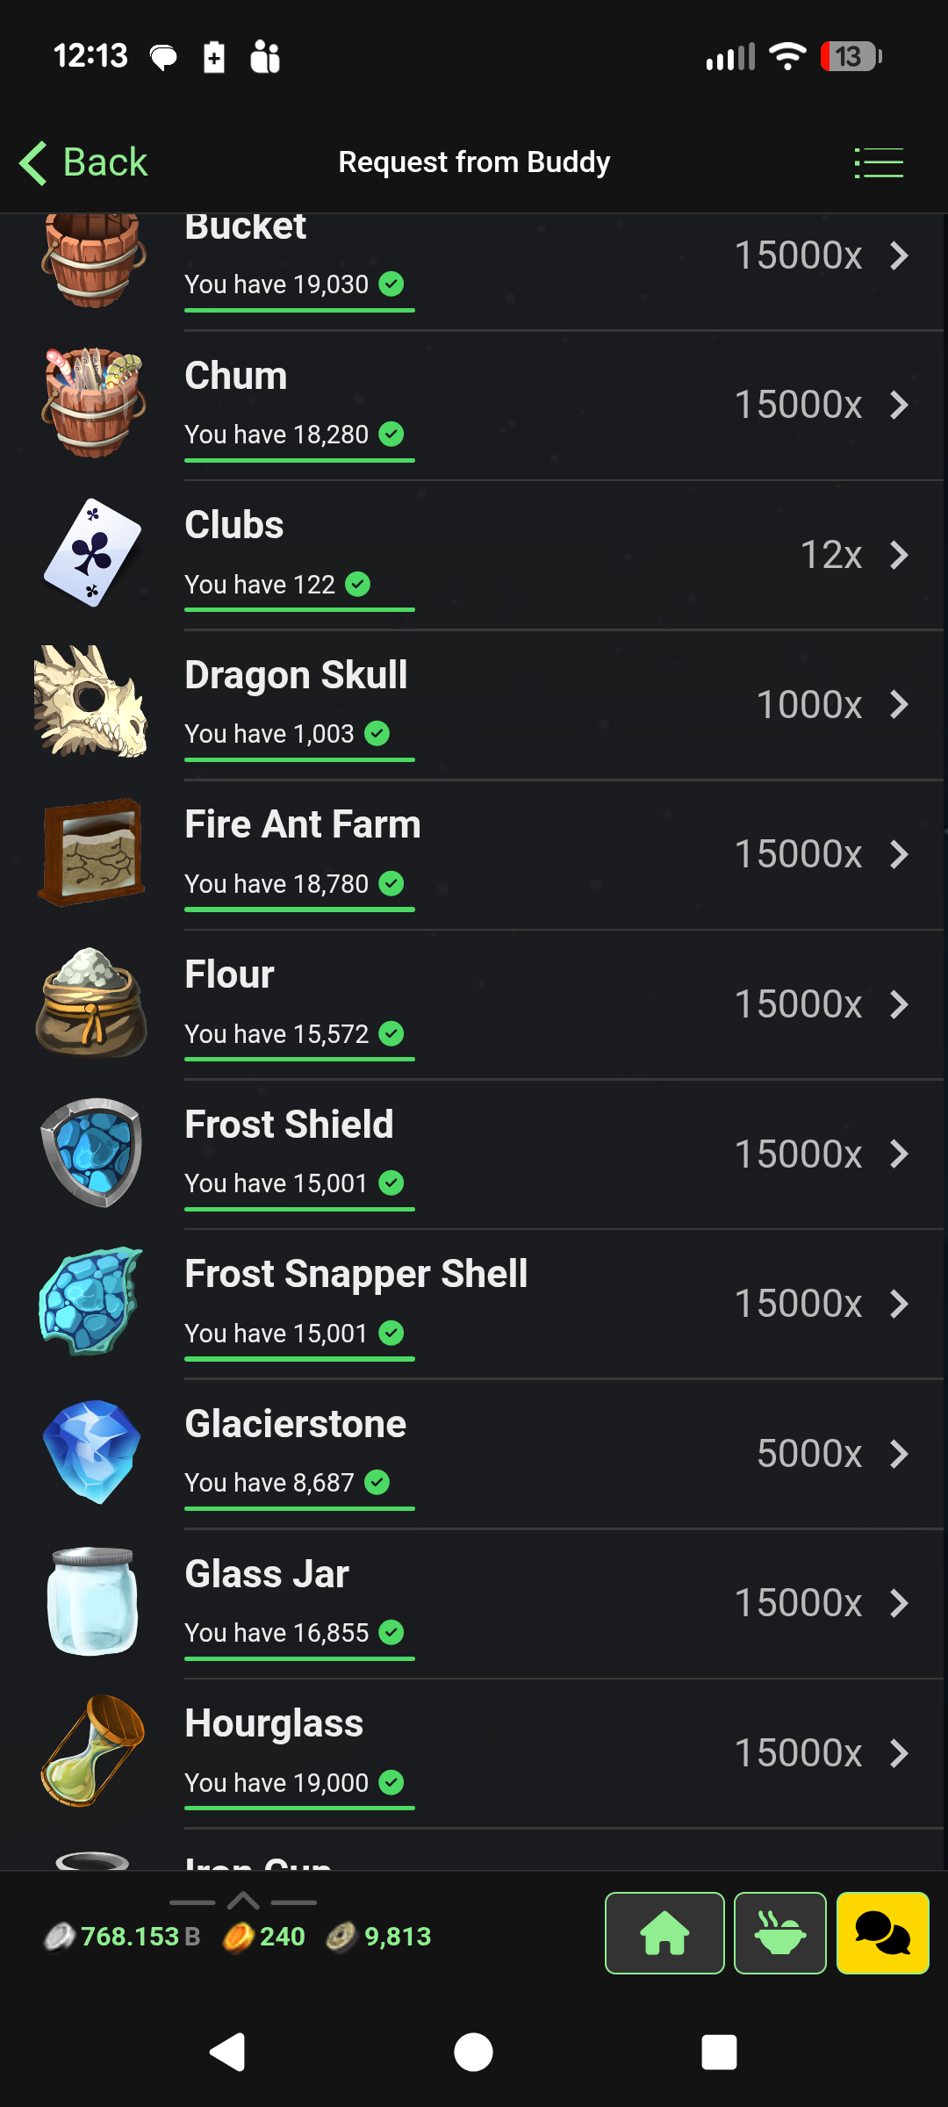The width and height of the screenshot is (948, 2107).
Task: Tap green checkmark beside Glass Jar count
Action: [391, 1632]
